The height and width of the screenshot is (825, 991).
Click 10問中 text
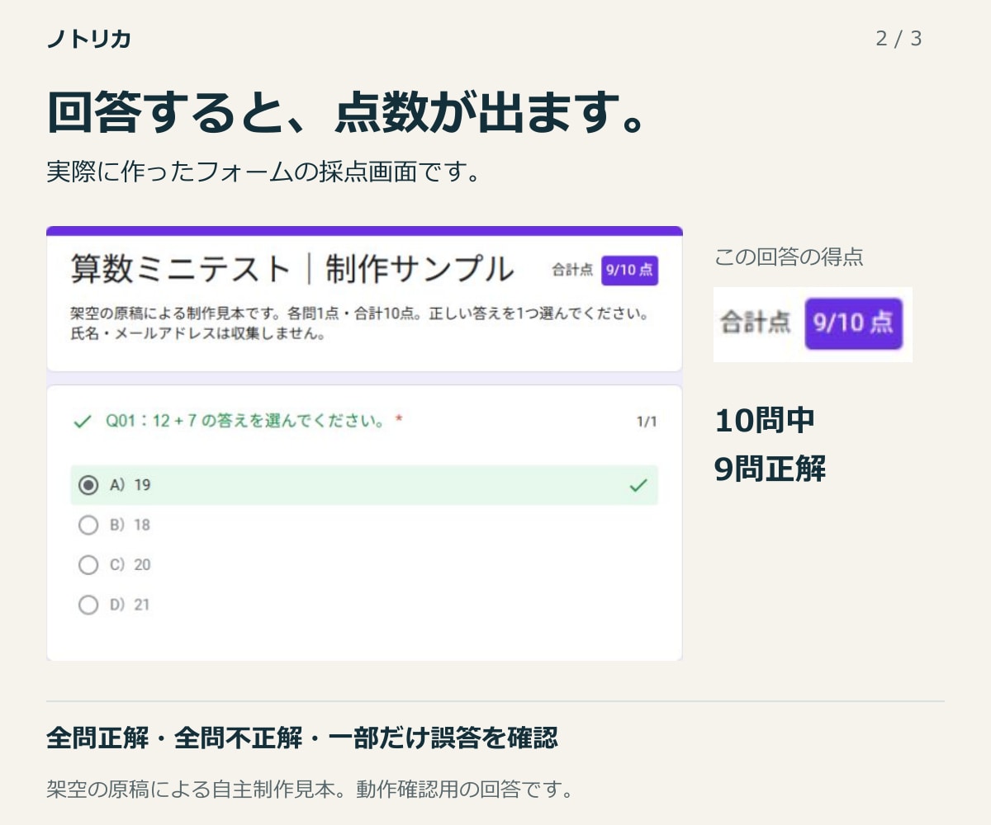(x=765, y=421)
